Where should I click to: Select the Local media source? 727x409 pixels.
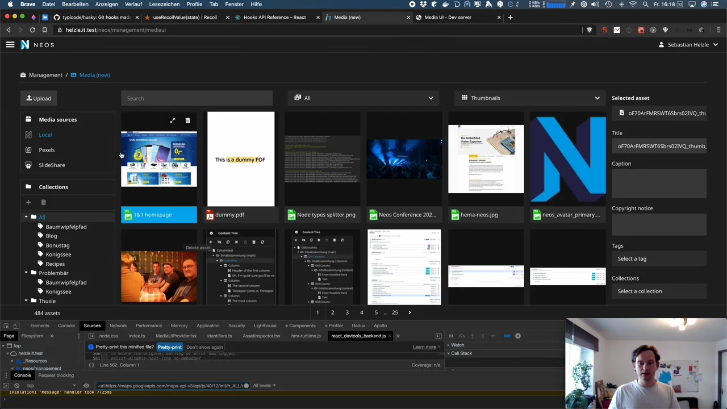tap(45, 135)
